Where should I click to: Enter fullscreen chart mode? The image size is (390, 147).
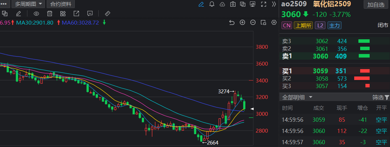pyautogui.click(x=264, y=4)
